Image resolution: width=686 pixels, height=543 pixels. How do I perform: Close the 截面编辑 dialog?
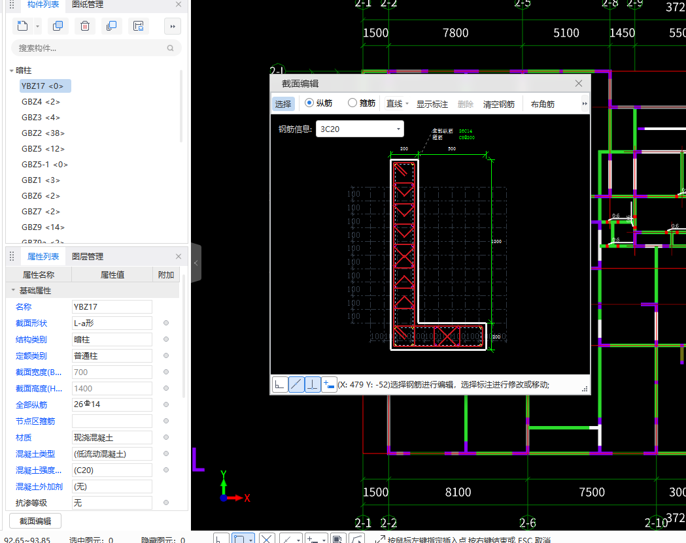coord(578,83)
